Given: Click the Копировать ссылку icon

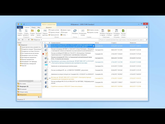Looking at the screenshot, I should point(82,31).
